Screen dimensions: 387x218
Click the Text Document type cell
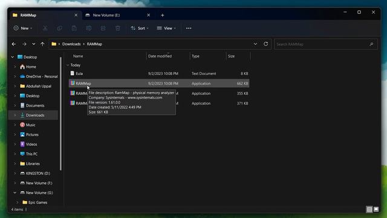coord(204,73)
